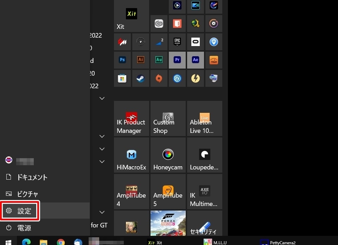
Task: Expand the chevron above the 'for GT' entry
Action: coord(102,212)
